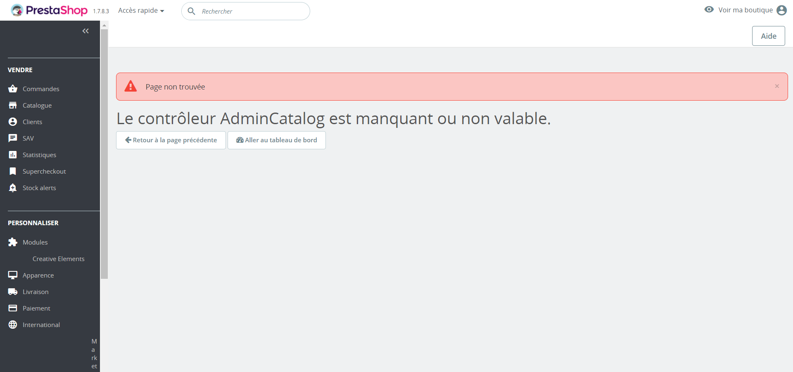
Task: Click the Clients person icon
Action: tap(13, 122)
